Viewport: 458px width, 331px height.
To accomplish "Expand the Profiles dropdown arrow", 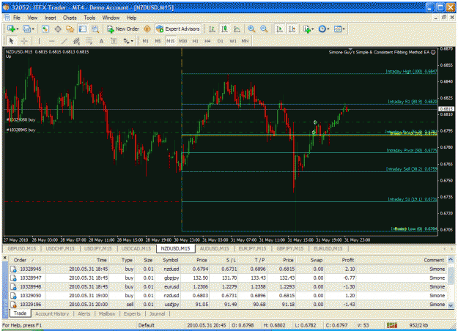I will tap(33, 29).
